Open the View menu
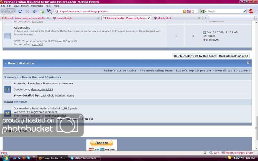Viewport: 258px width, 161px height. pos(16,6)
